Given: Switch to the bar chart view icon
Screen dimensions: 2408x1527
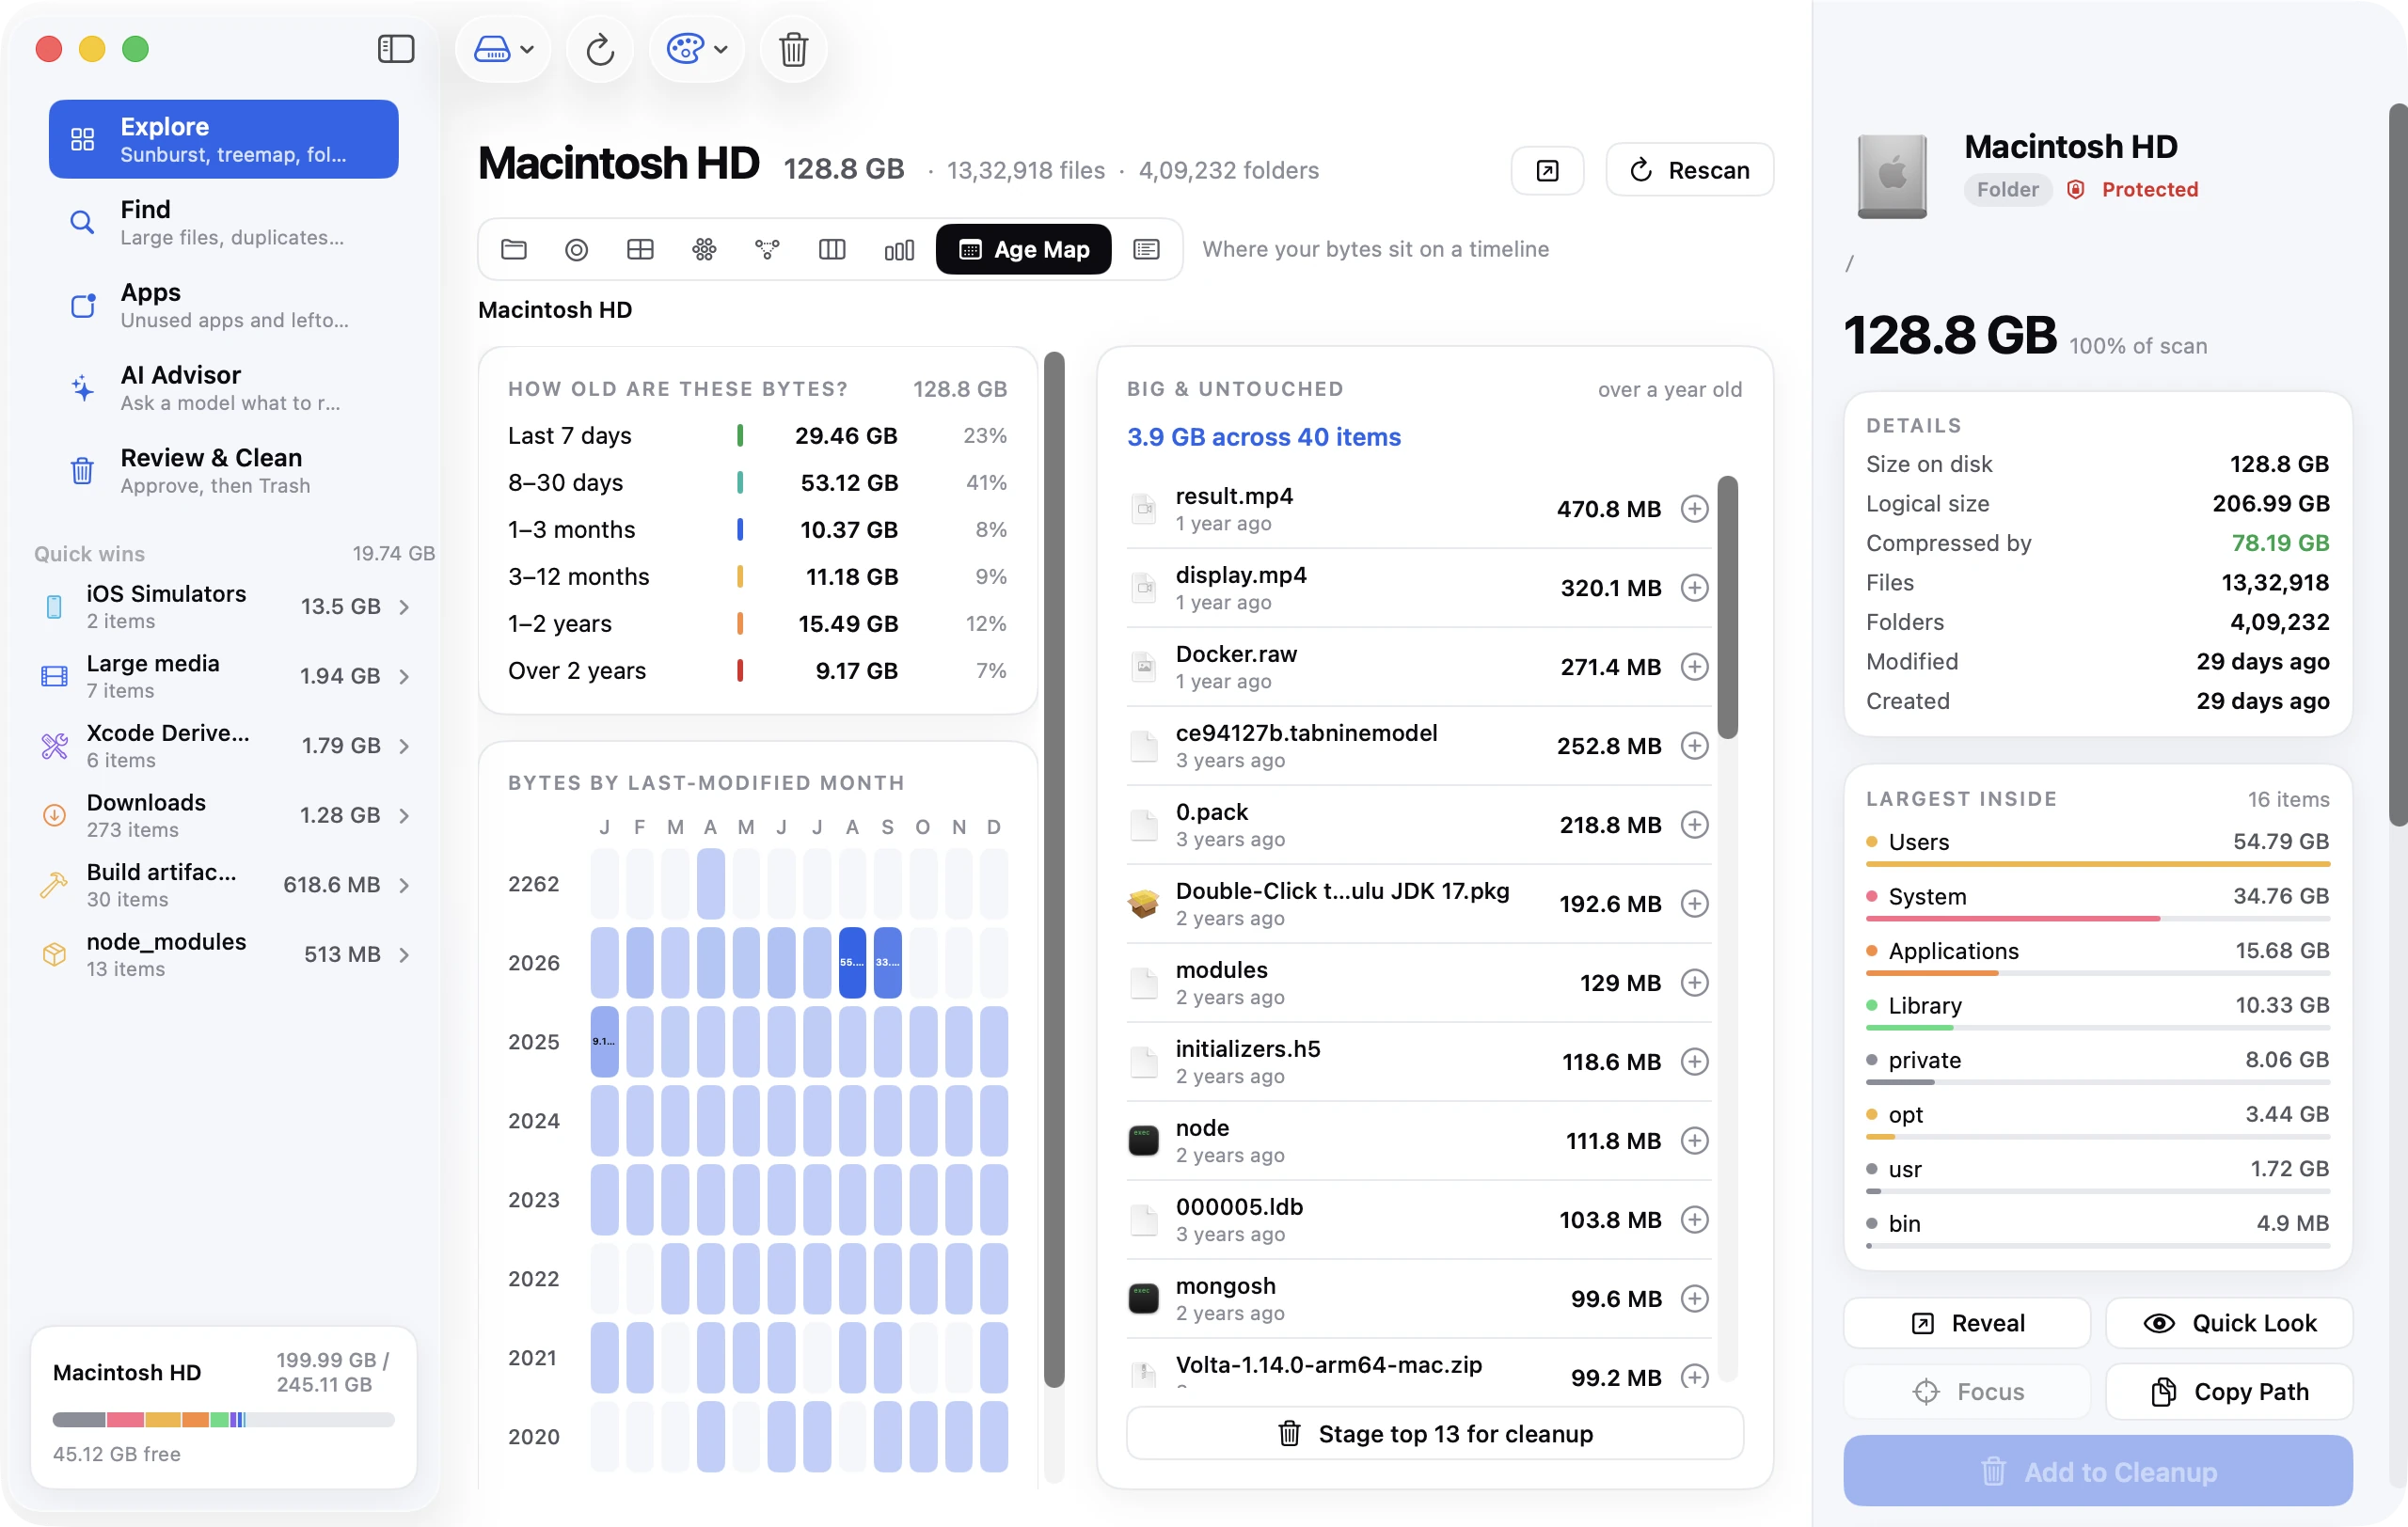Looking at the screenshot, I should click(898, 250).
